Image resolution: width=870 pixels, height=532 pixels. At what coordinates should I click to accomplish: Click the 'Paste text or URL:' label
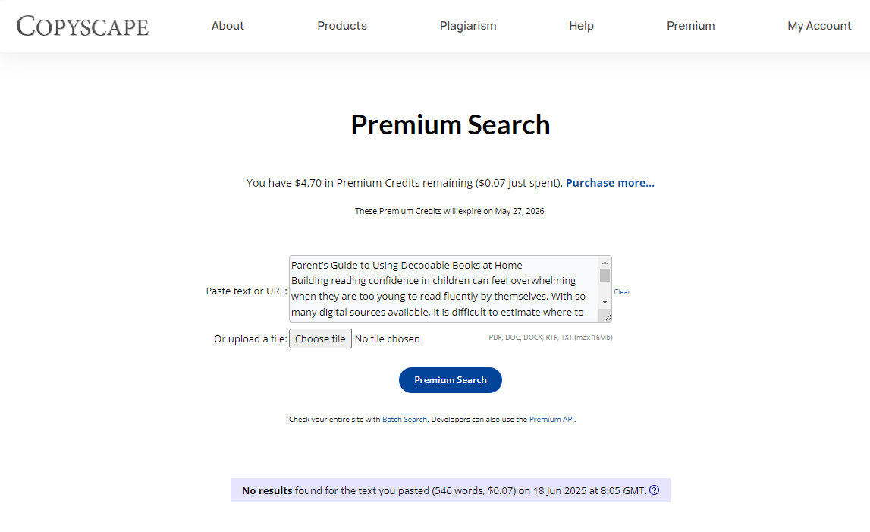click(x=247, y=291)
